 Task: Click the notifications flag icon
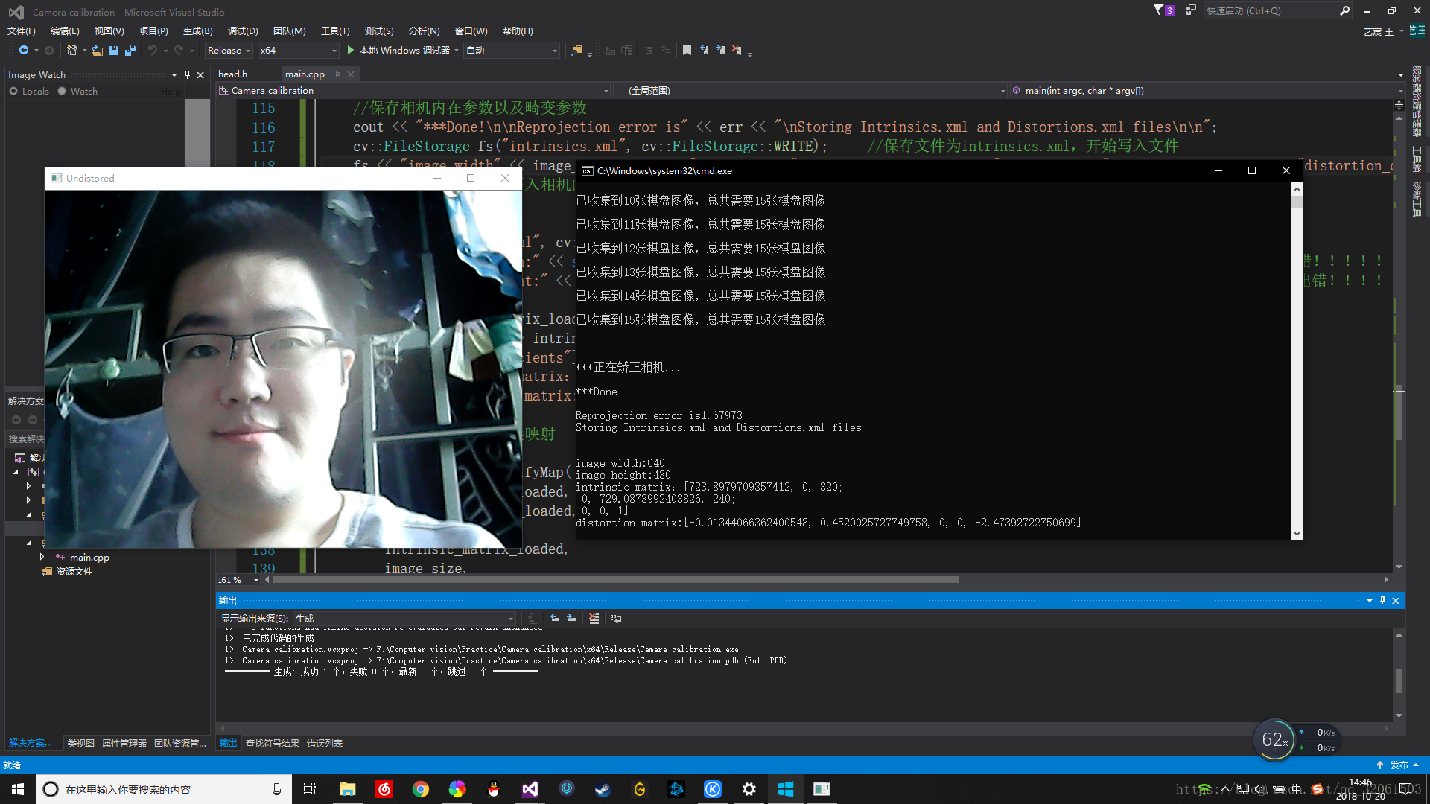pyautogui.click(x=1159, y=10)
